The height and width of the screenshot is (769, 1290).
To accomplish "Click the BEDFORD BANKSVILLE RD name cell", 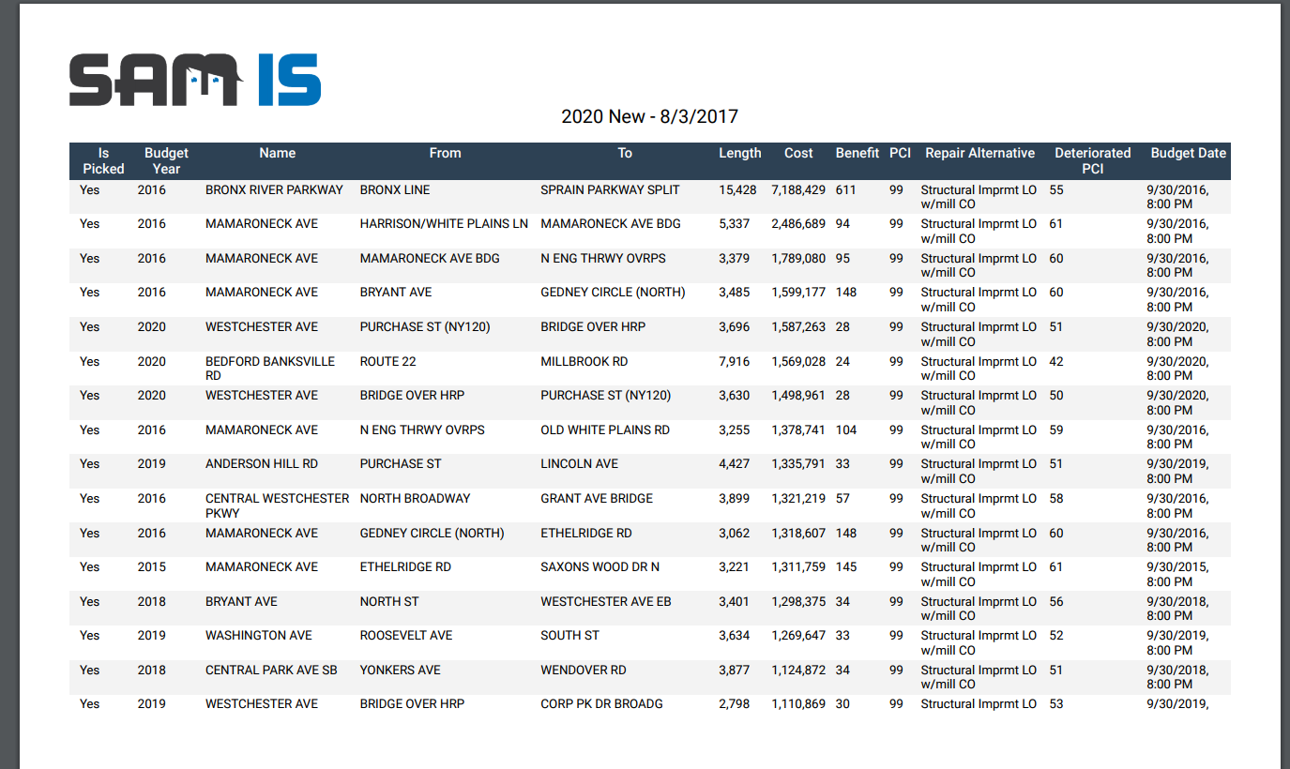I will point(270,369).
